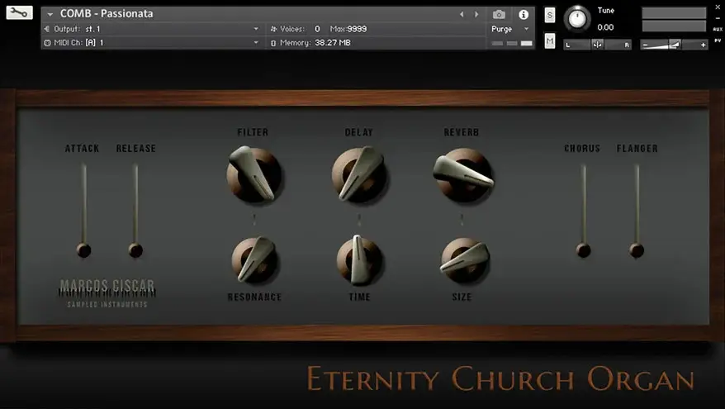Image resolution: width=725 pixels, height=409 pixels.
Task: Click the reverb SIZE knob
Action: (x=465, y=260)
